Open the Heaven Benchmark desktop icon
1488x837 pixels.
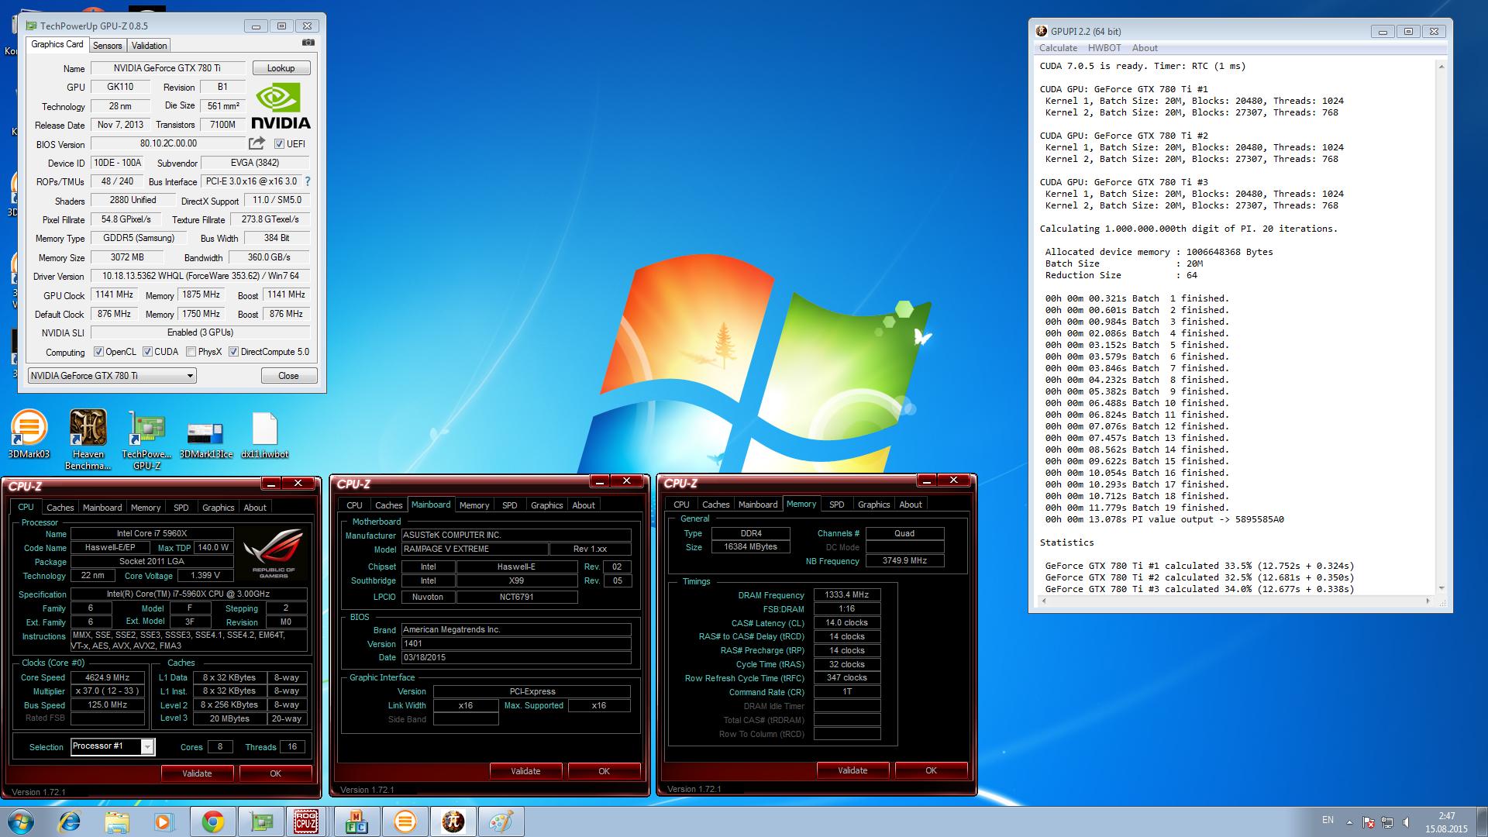click(88, 440)
